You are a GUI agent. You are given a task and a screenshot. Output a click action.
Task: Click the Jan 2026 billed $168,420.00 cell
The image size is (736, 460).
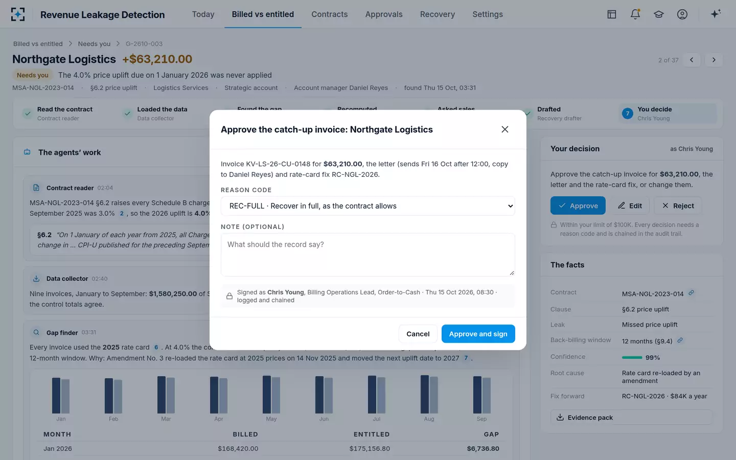pos(238,449)
